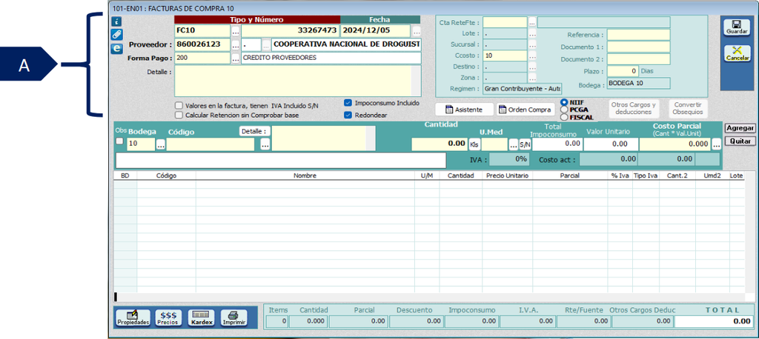Click the Parcial column header
Screen dimensions: 759x339
(570, 175)
